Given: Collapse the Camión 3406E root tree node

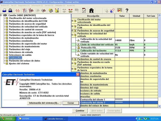Looking at the screenshot, I should (1, 15).
